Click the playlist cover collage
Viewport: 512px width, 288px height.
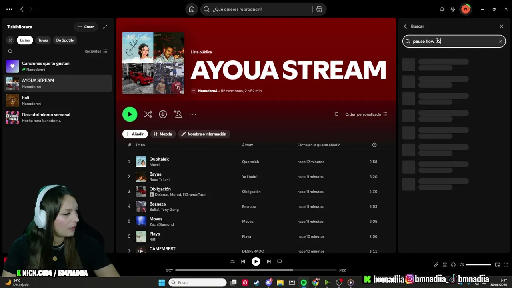click(153, 63)
